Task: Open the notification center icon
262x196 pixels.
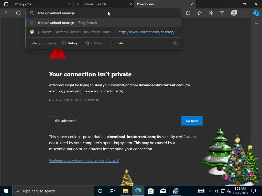Action: (x=254, y=191)
